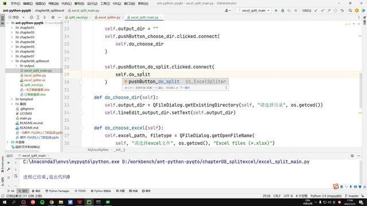Expand chapter01 folder

pyautogui.click(x=12, y=27)
